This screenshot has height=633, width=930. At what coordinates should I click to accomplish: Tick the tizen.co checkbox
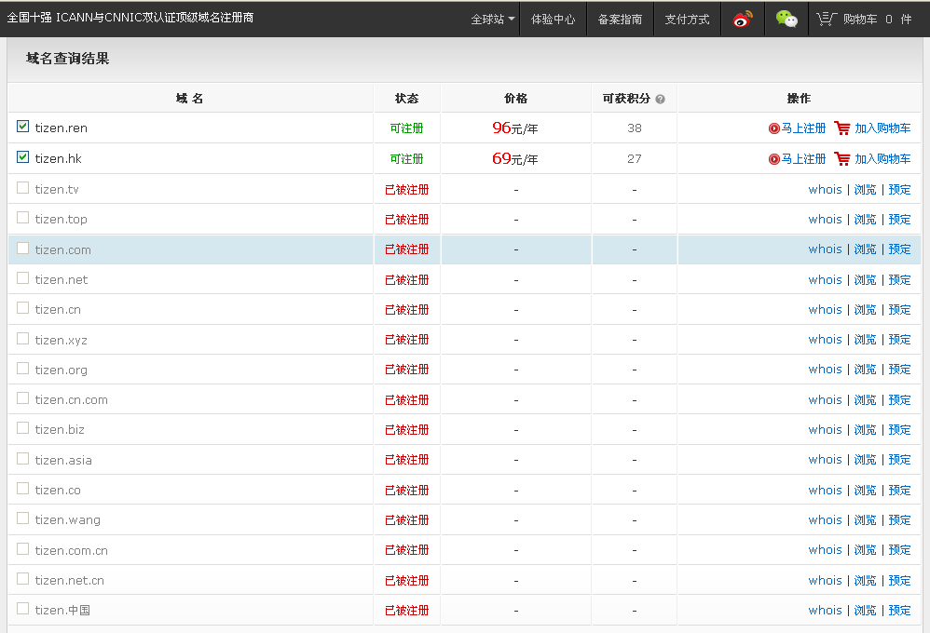tap(22, 489)
